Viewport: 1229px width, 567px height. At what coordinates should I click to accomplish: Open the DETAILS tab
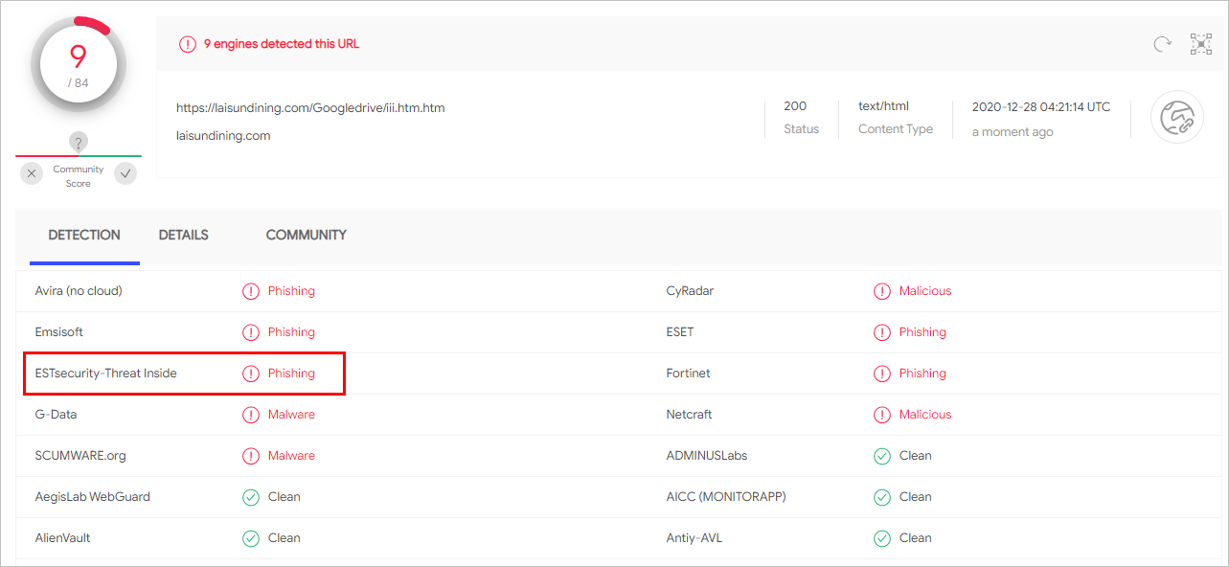click(x=183, y=235)
